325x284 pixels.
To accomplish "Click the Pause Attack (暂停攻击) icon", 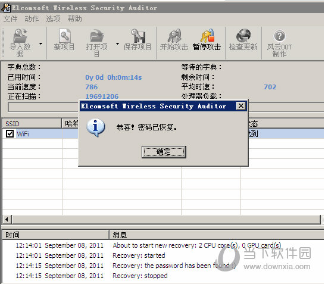I will click(x=207, y=36).
